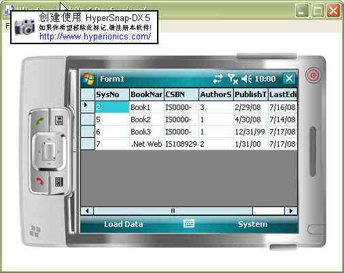Close Form1 with the X button

[289, 79]
